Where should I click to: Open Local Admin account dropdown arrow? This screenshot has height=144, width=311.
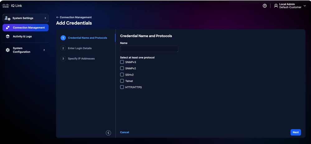[305, 6]
